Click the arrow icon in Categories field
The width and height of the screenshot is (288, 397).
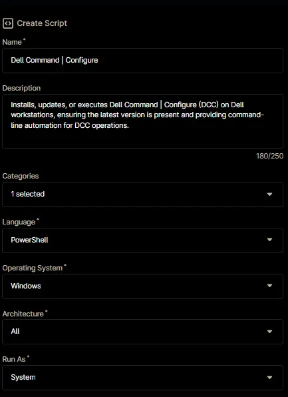pyautogui.click(x=269, y=195)
